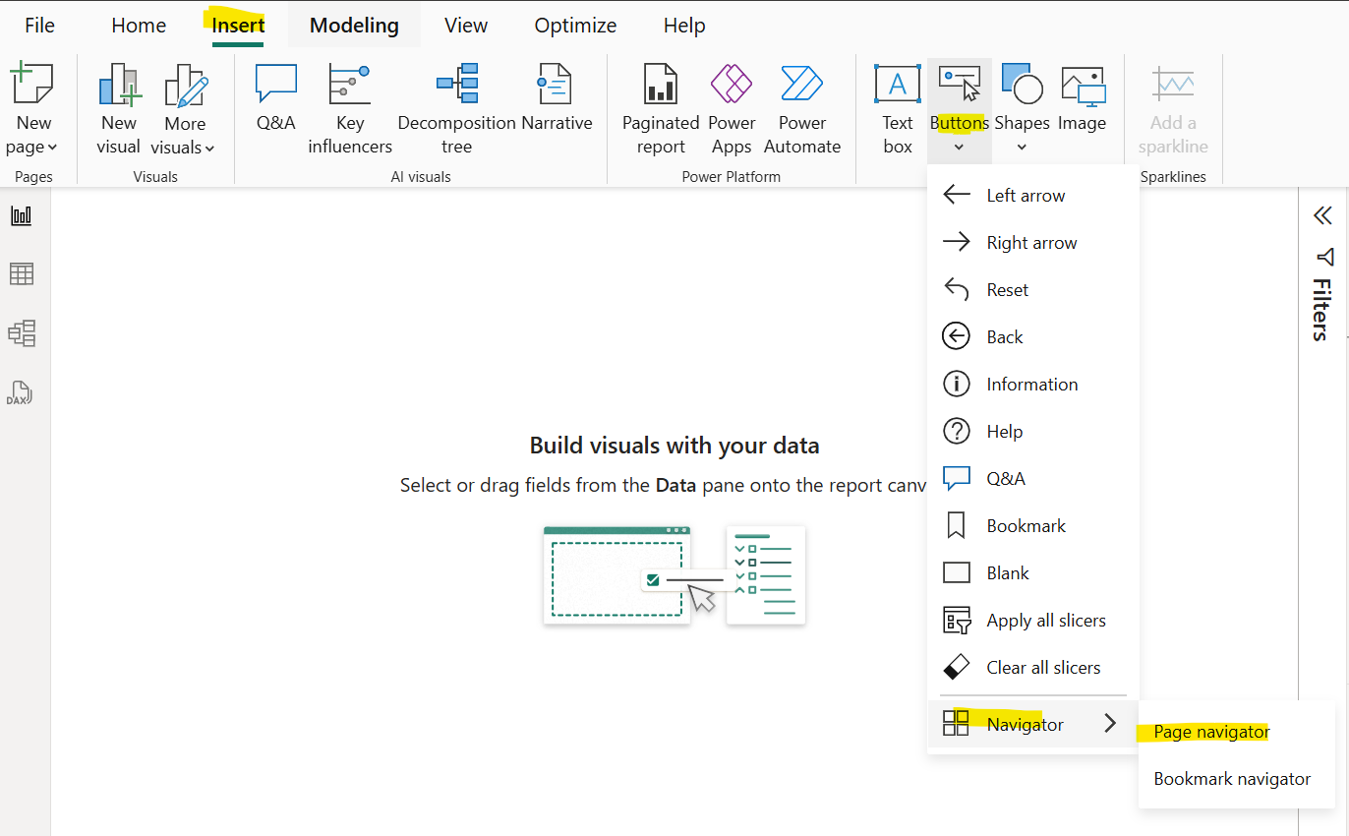Screen dimensions: 1349x836
Task: Insert a Text box
Action: 897,109
